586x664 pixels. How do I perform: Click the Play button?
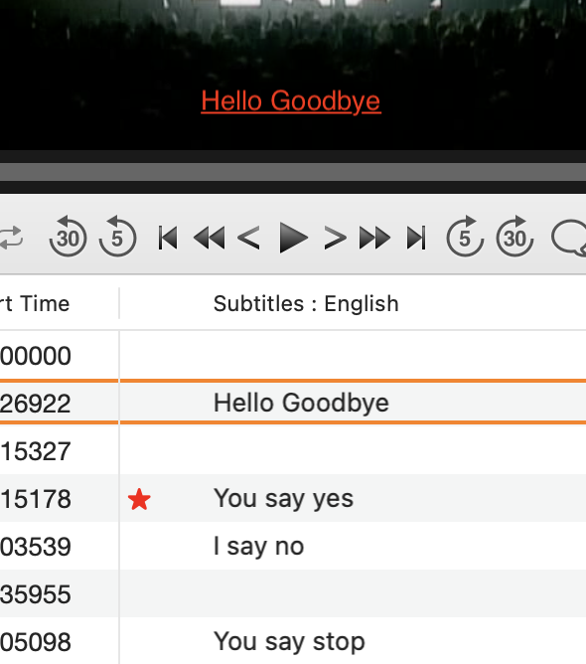294,238
